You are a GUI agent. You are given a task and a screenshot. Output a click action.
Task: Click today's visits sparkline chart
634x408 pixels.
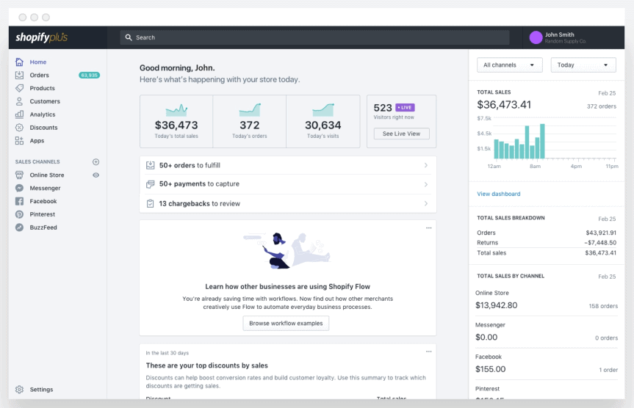pyautogui.click(x=323, y=110)
